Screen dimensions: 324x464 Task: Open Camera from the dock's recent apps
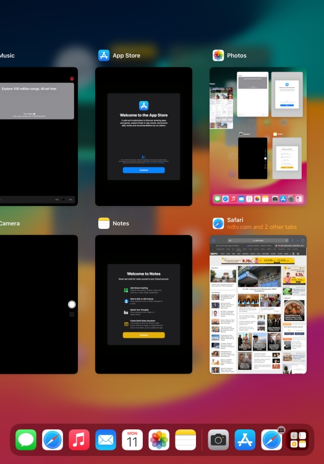(x=218, y=440)
